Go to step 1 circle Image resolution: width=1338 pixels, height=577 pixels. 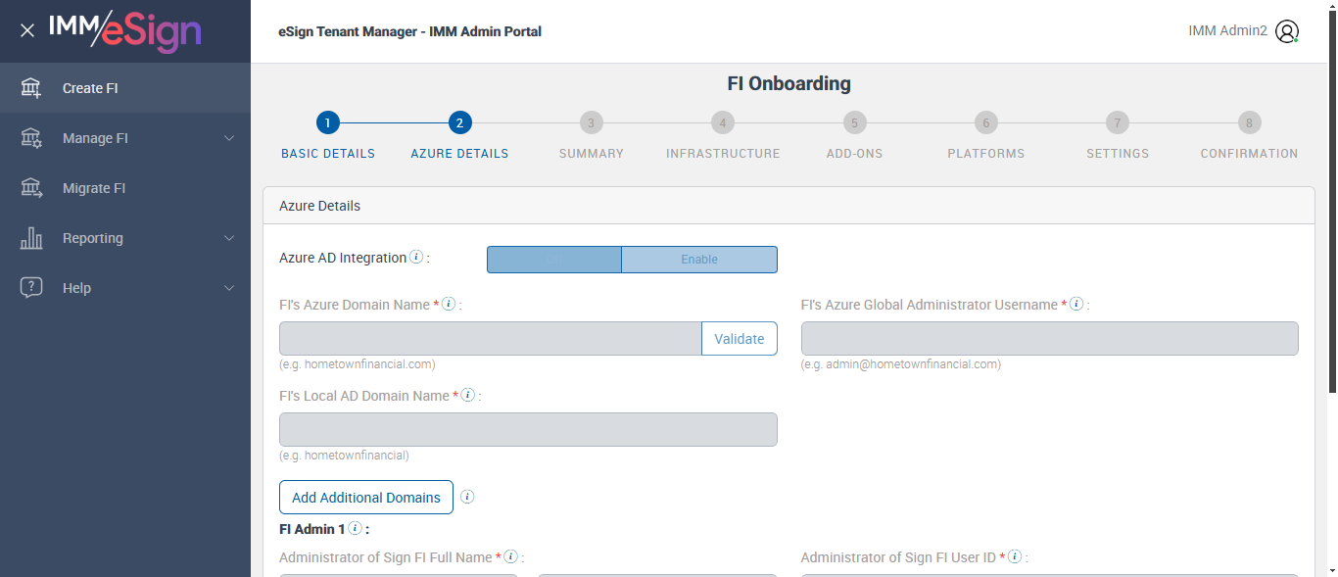[x=328, y=122]
